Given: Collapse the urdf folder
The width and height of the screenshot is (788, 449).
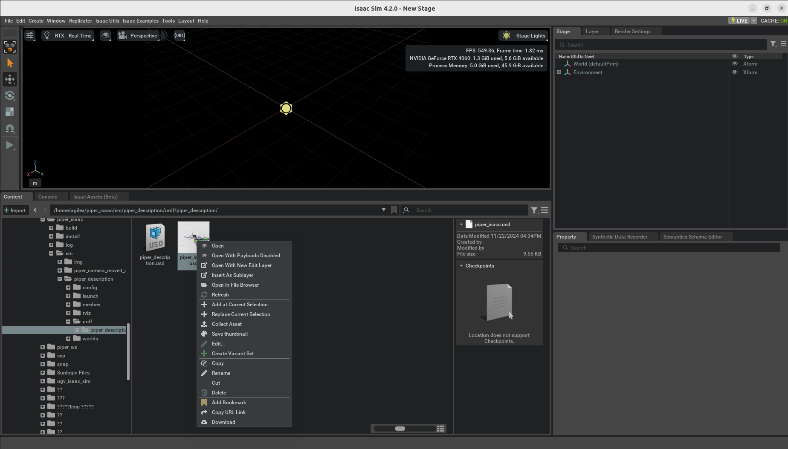Looking at the screenshot, I should [x=68, y=322].
